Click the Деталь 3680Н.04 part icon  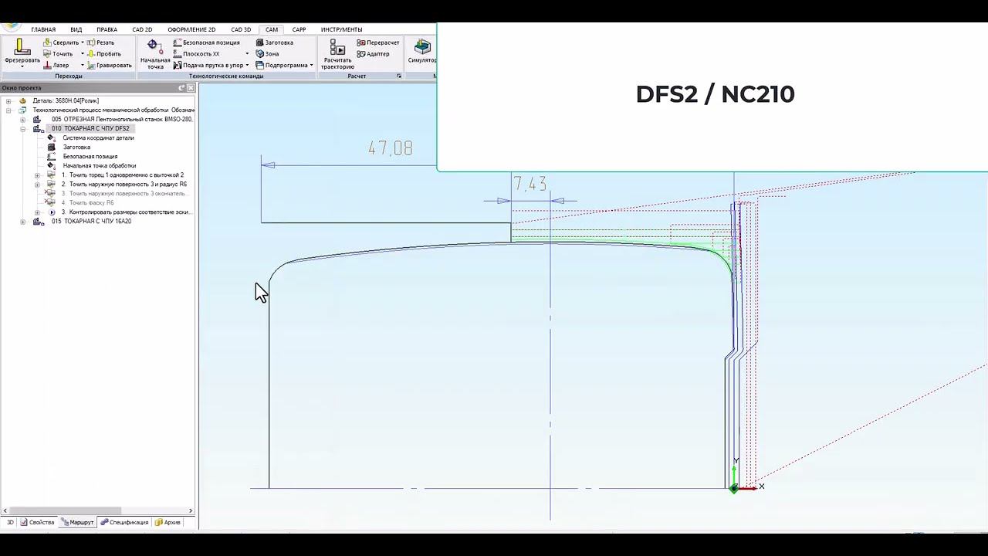[x=22, y=100]
